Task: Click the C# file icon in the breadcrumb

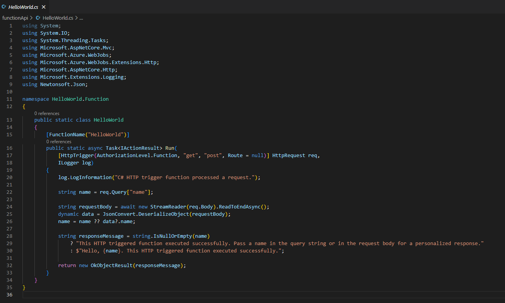Action: (x=38, y=18)
